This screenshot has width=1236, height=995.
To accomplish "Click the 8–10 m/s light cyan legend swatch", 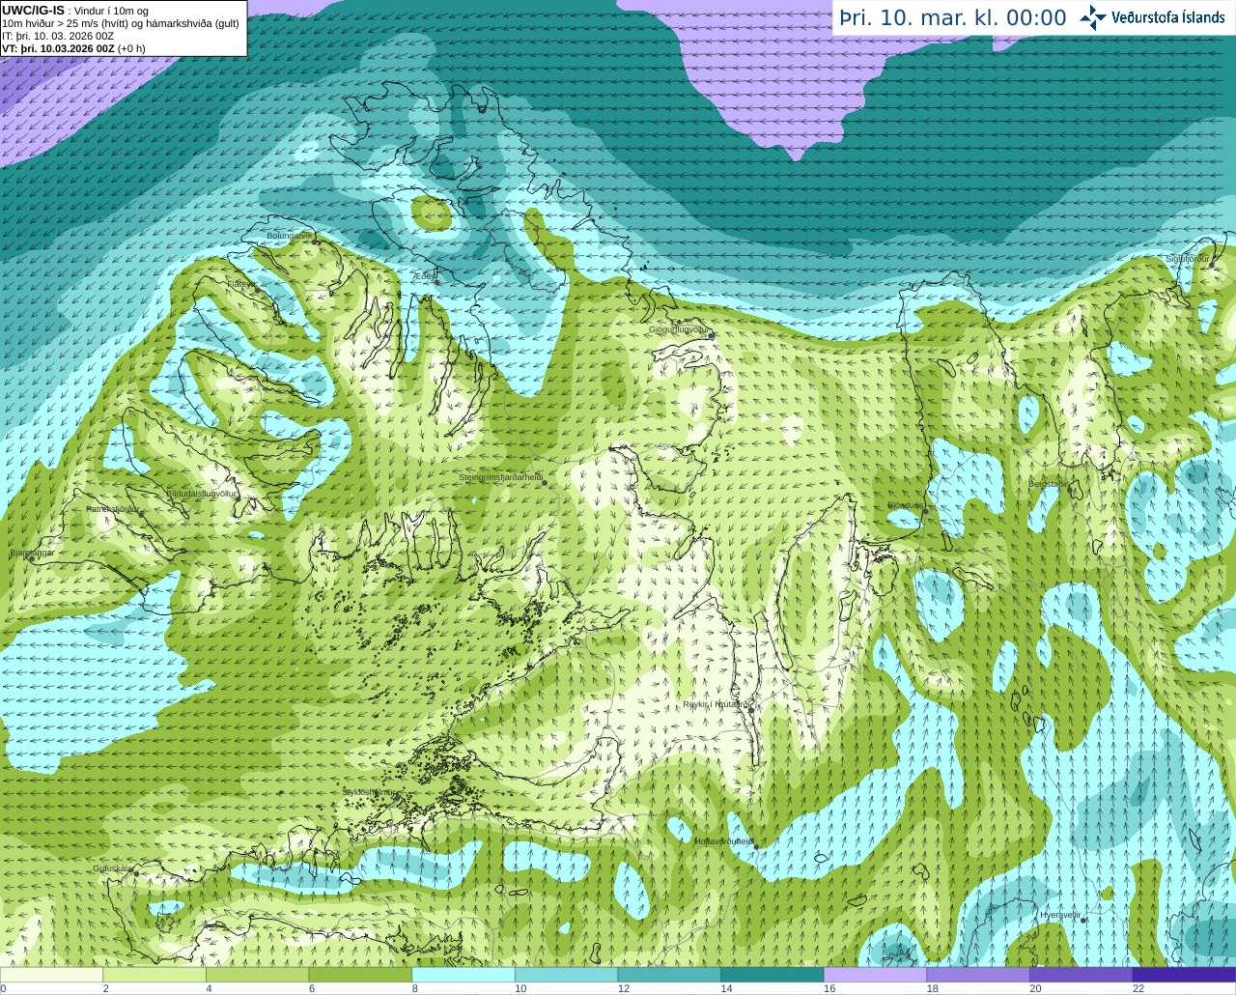I will (463, 975).
